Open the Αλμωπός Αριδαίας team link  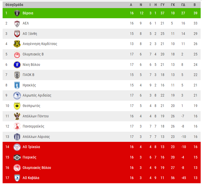tap(37, 95)
